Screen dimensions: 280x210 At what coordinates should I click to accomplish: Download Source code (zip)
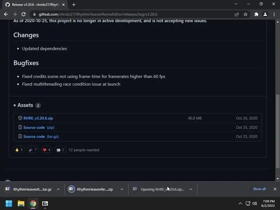coord(39,127)
